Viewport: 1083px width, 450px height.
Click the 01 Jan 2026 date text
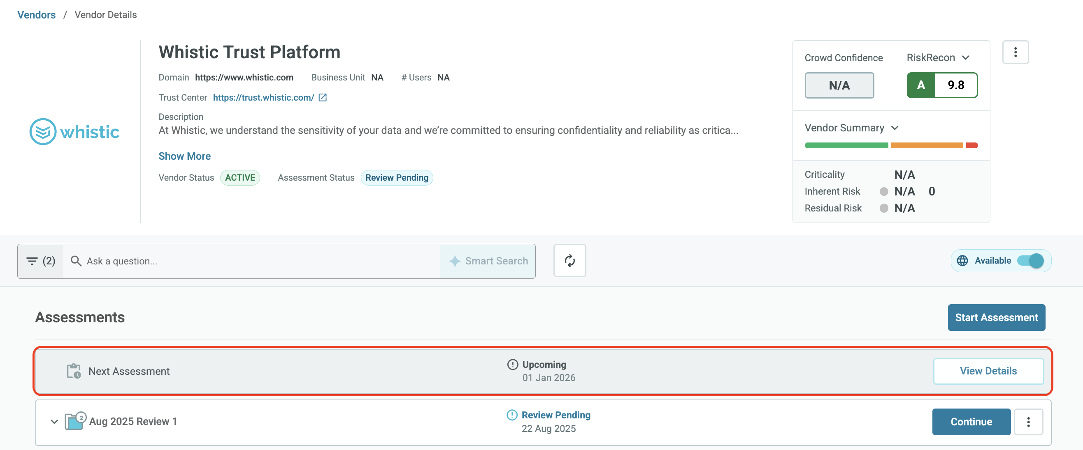[x=548, y=377]
